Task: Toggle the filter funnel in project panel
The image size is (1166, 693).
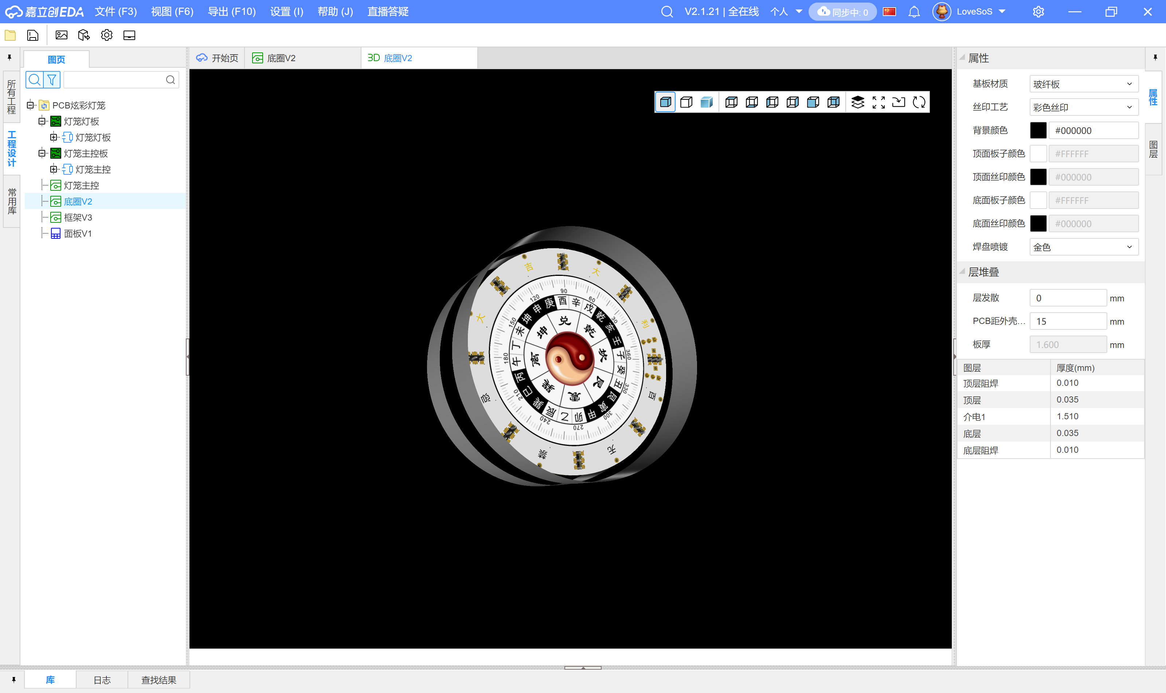Action: 52,80
